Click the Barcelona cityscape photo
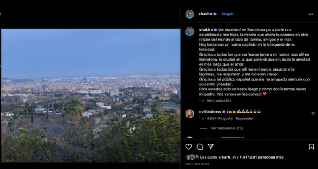The width and height of the screenshot is (318, 169). pyautogui.click(x=91, y=95)
